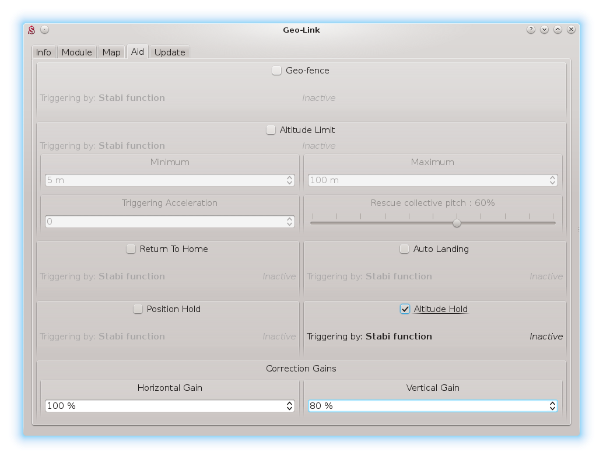Turn on Position Hold
603x459 pixels.
pyautogui.click(x=138, y=309)
